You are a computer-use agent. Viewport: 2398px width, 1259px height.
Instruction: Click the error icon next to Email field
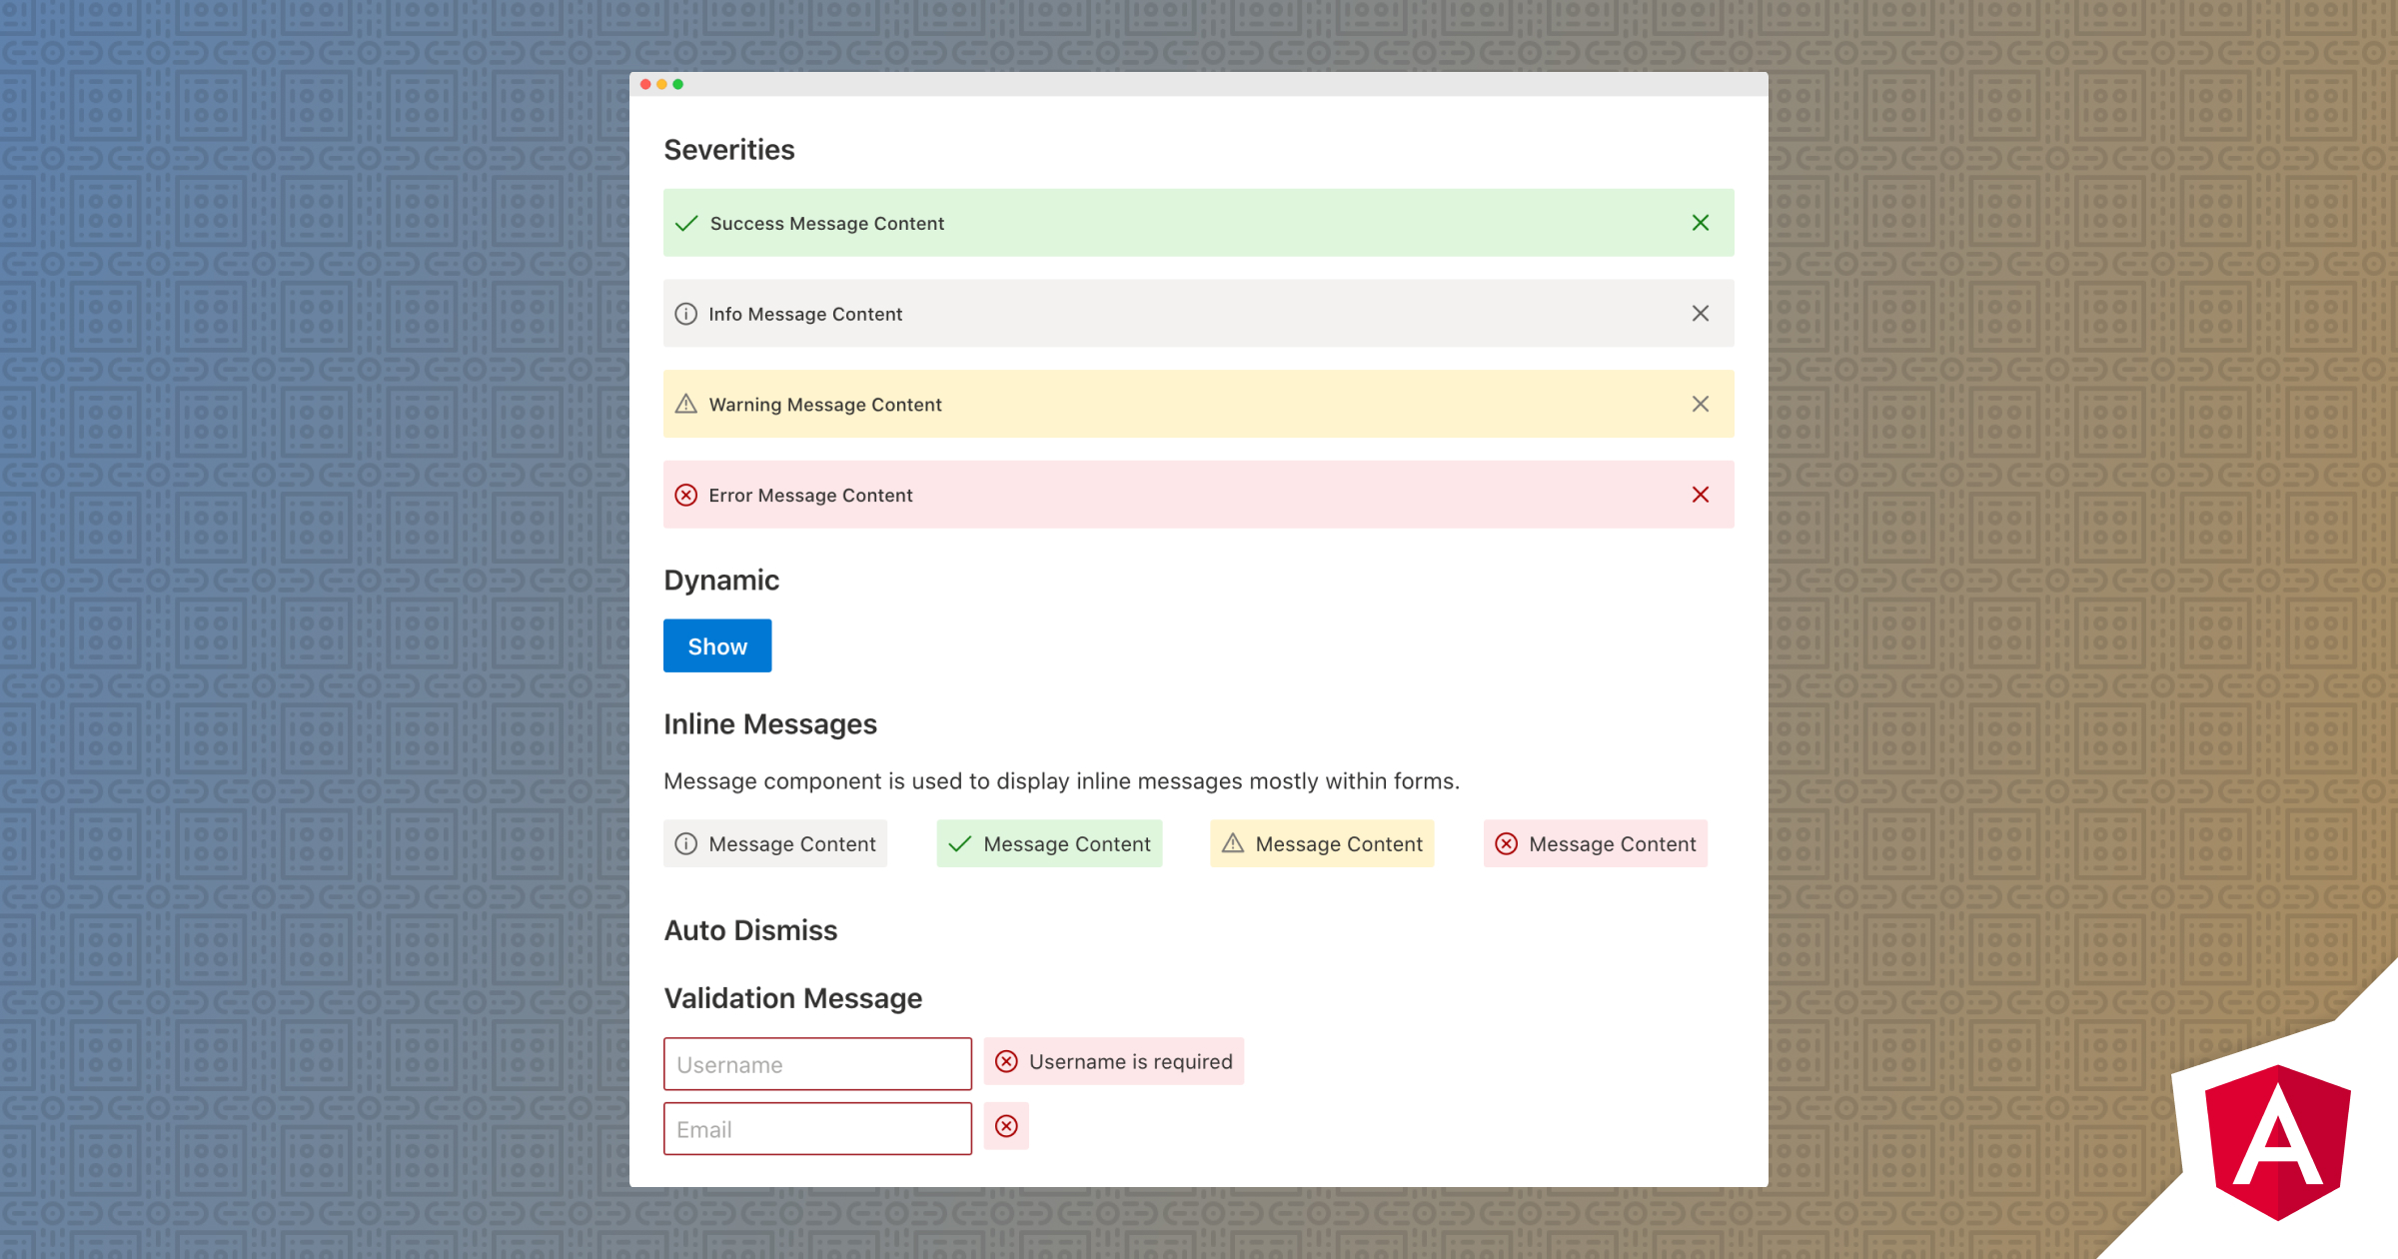tap(1006, 1126)
